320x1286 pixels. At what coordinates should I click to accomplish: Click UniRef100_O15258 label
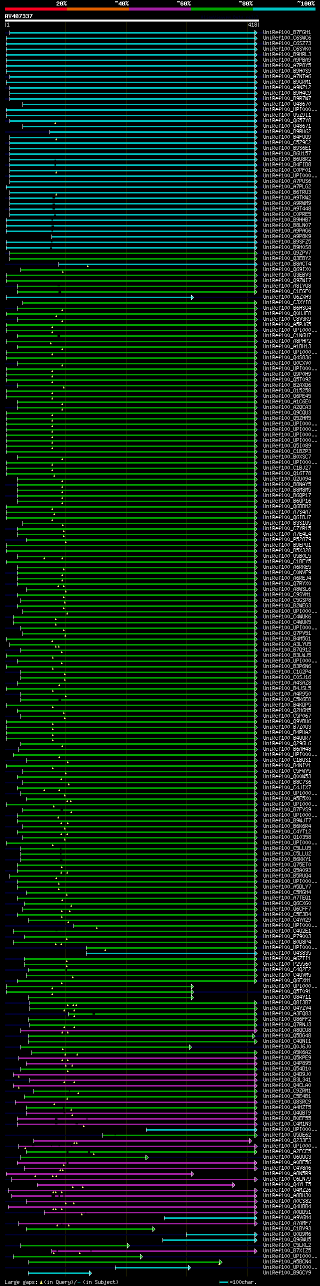(287, 391)
